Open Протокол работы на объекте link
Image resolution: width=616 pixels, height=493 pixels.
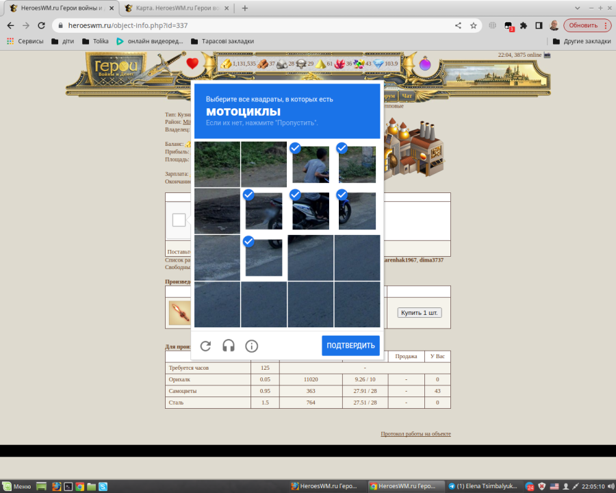(415, 433)
